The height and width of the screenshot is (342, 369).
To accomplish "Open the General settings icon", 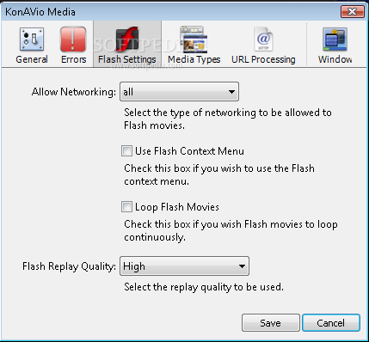I will tap(32, 40).
